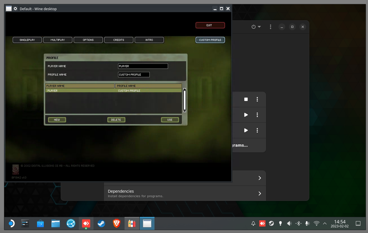368x233 pixels.
Task: Minimize the Wine desktop window
Action: pyautogui.click(x=215, y=9)
